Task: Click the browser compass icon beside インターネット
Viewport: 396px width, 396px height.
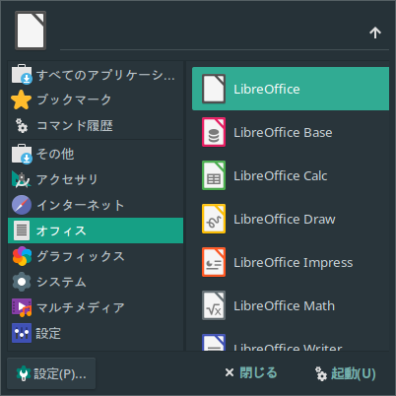Action: [22, 205]
